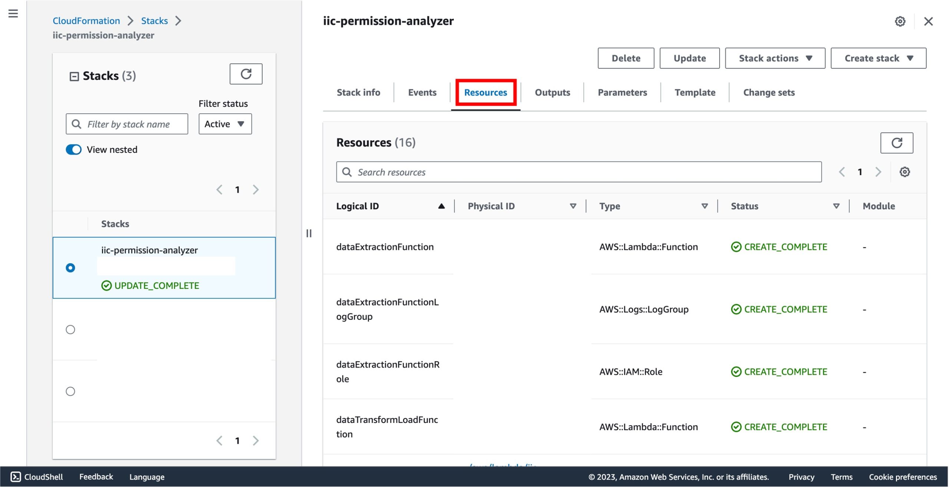Switch to the Outputs tab

tap(552, 92)
